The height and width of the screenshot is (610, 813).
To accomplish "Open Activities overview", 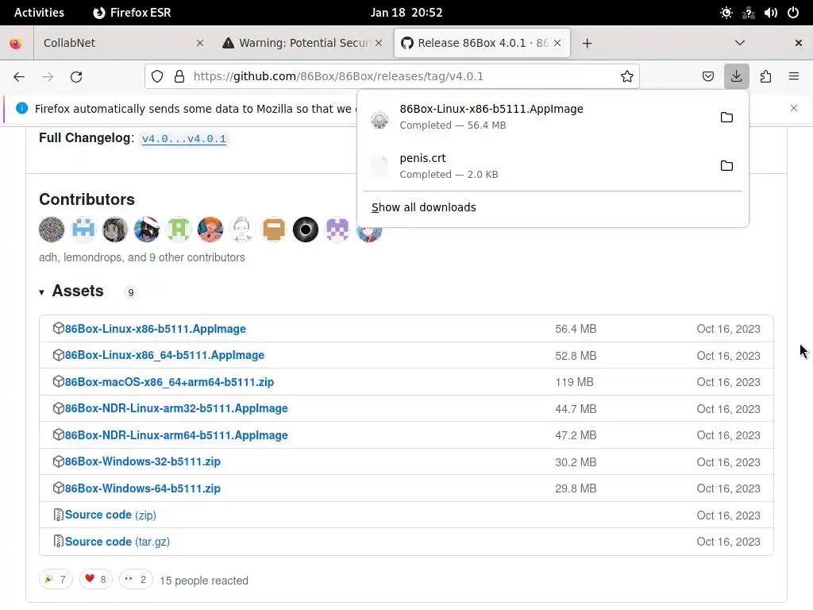I will [x=40, y=13].
